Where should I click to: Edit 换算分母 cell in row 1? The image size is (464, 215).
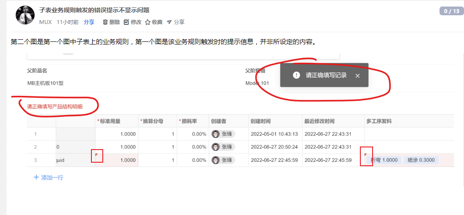click(x=157, y=134)
